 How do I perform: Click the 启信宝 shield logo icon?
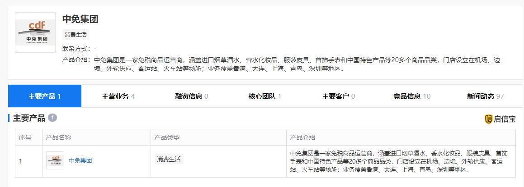(488, 119)
